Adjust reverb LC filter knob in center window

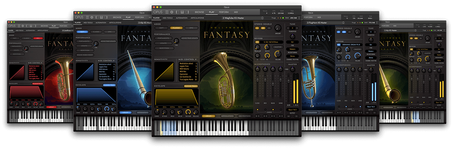258,55
